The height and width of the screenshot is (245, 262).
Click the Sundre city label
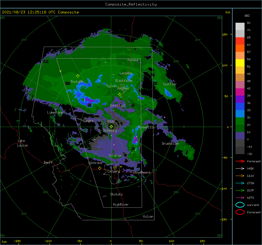(x=88, y=121)
